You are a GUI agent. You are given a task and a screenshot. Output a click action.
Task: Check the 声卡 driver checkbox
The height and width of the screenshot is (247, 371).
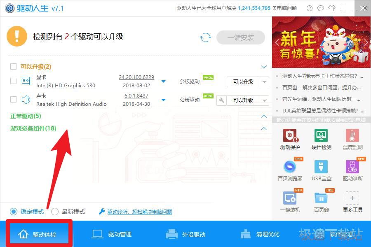coord(13,100)
